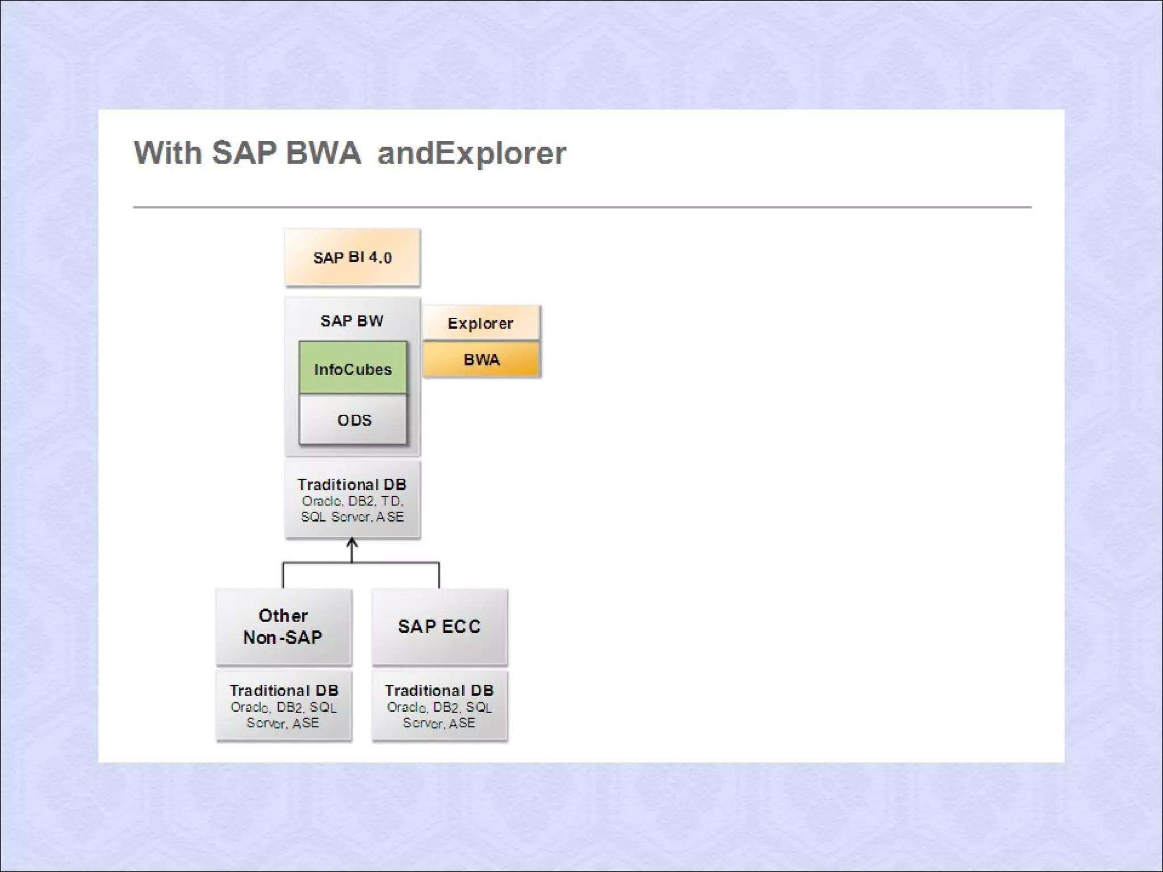1163x872 pixels.
Task: Click the SQL Server, ASE text in middle box
Action: pyautogui.click(x=353, y=517)
